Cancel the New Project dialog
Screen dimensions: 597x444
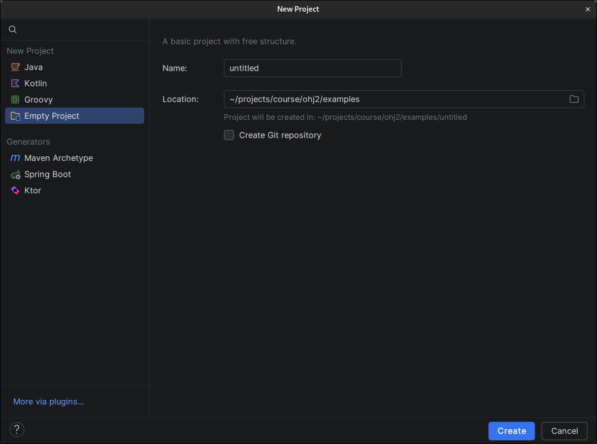(564, 431)
